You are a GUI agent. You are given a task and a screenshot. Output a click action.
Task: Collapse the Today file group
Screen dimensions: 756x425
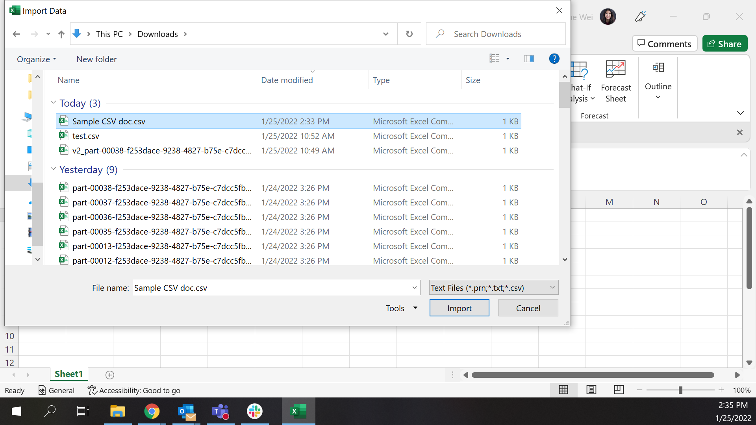tap(54, 103)
